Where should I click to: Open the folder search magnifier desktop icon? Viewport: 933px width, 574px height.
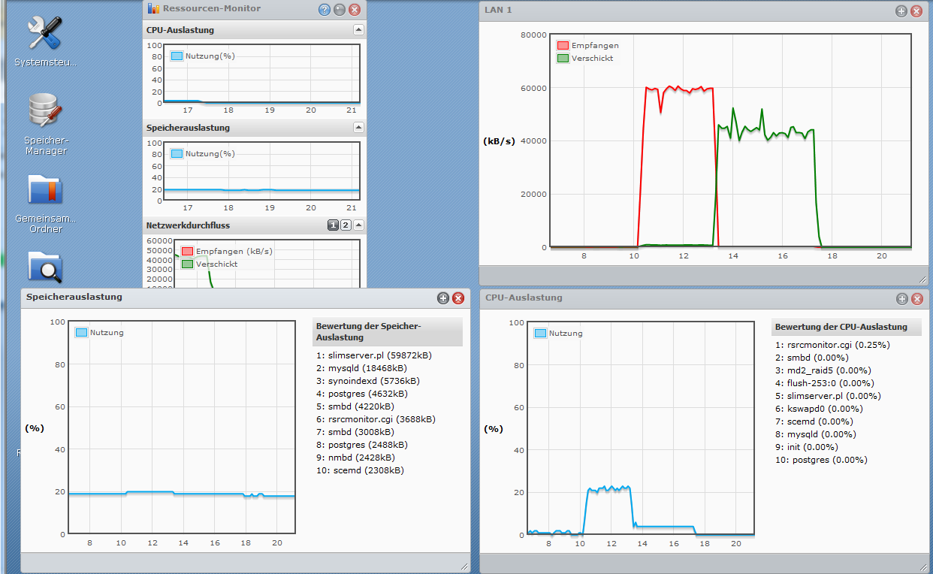coord(45,267)
